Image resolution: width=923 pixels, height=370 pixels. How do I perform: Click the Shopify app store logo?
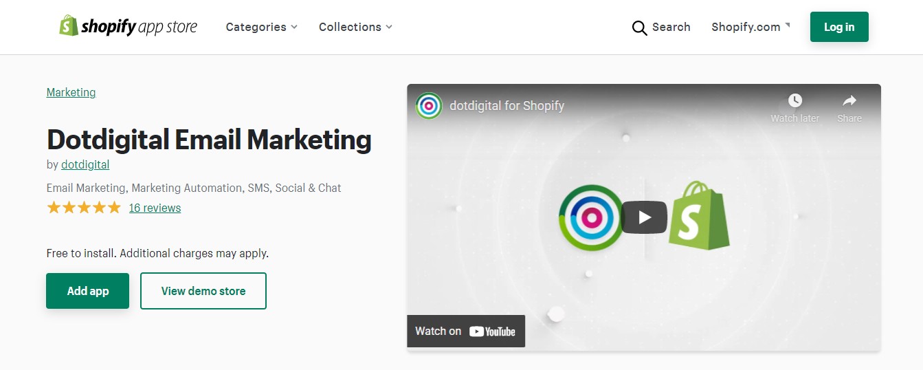pyautogui.click(x=128, y=26)
